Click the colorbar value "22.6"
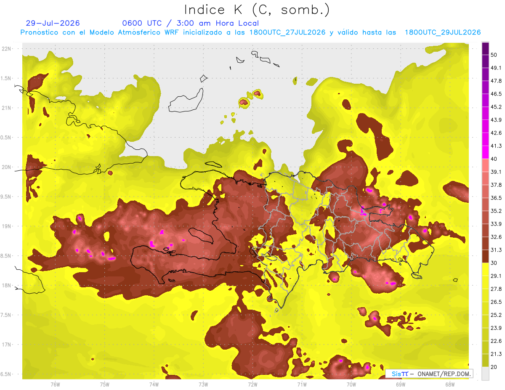This screenshot has width=505, height=390. [x=496, y=341]
